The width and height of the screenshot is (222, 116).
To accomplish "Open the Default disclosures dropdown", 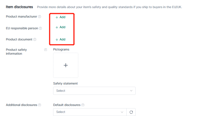I will click(87, 112).
